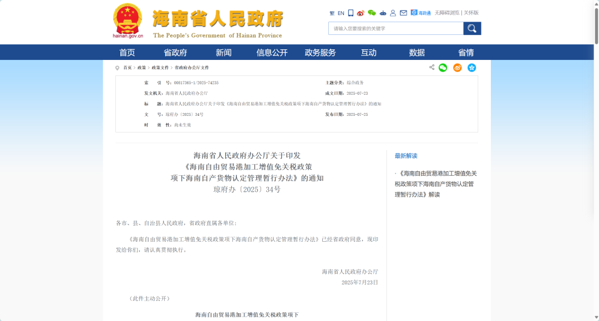This screenshot has width=599, height=321.
Task: Switch to traditional Chinese 繁
Action: 331,12
